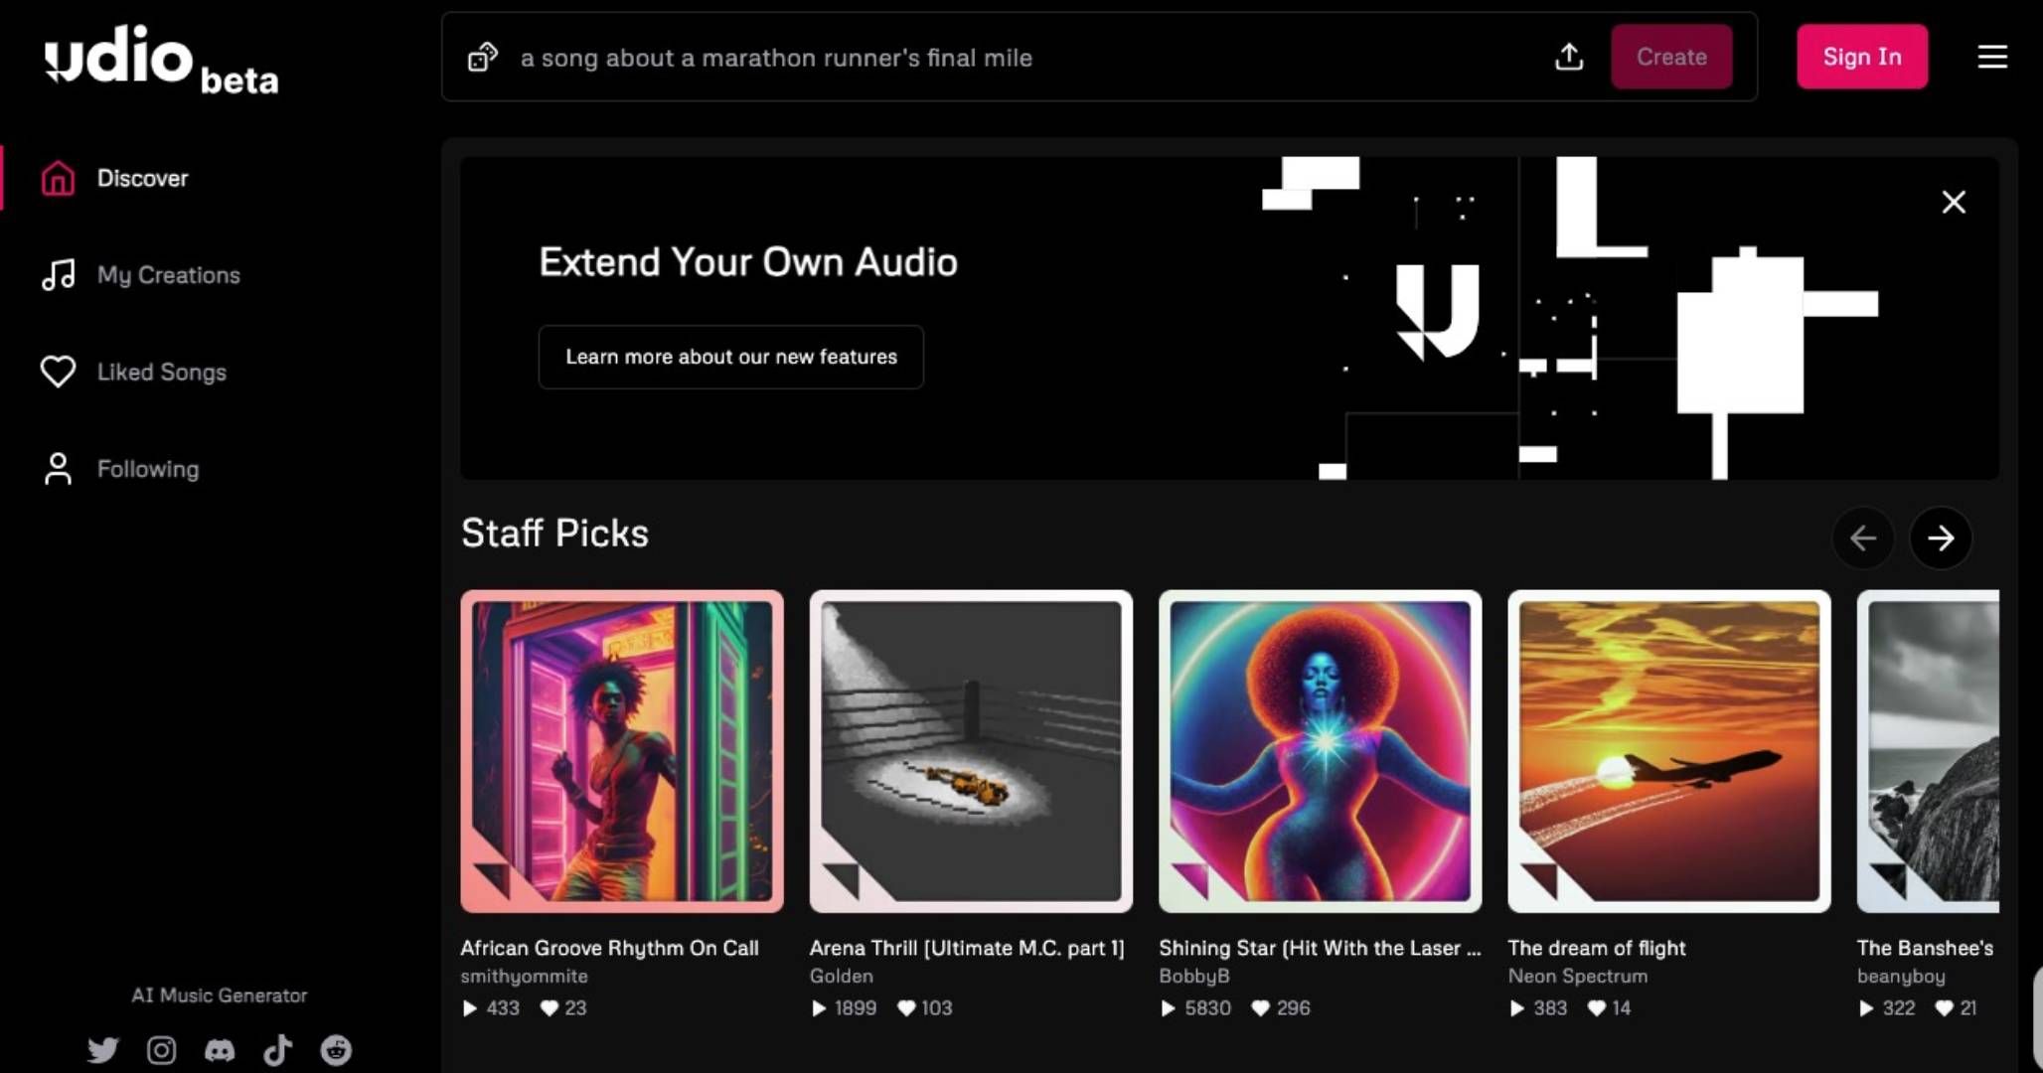Open Udio's Reddit community
Viewport: 2043px width, 1073px height.
(336, 1050)
